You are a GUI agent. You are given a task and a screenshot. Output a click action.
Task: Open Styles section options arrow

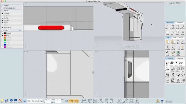20,30
